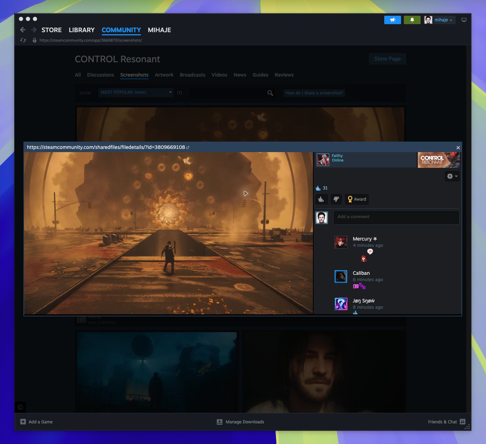Go to the STORE section

(51, 30)
